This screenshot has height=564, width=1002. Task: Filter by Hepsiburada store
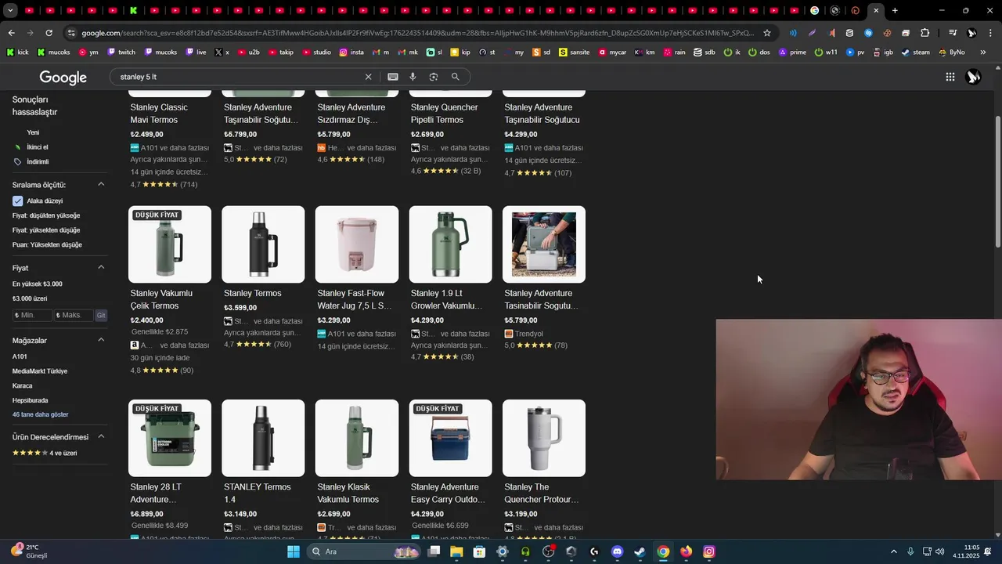[x=31, y=400]
